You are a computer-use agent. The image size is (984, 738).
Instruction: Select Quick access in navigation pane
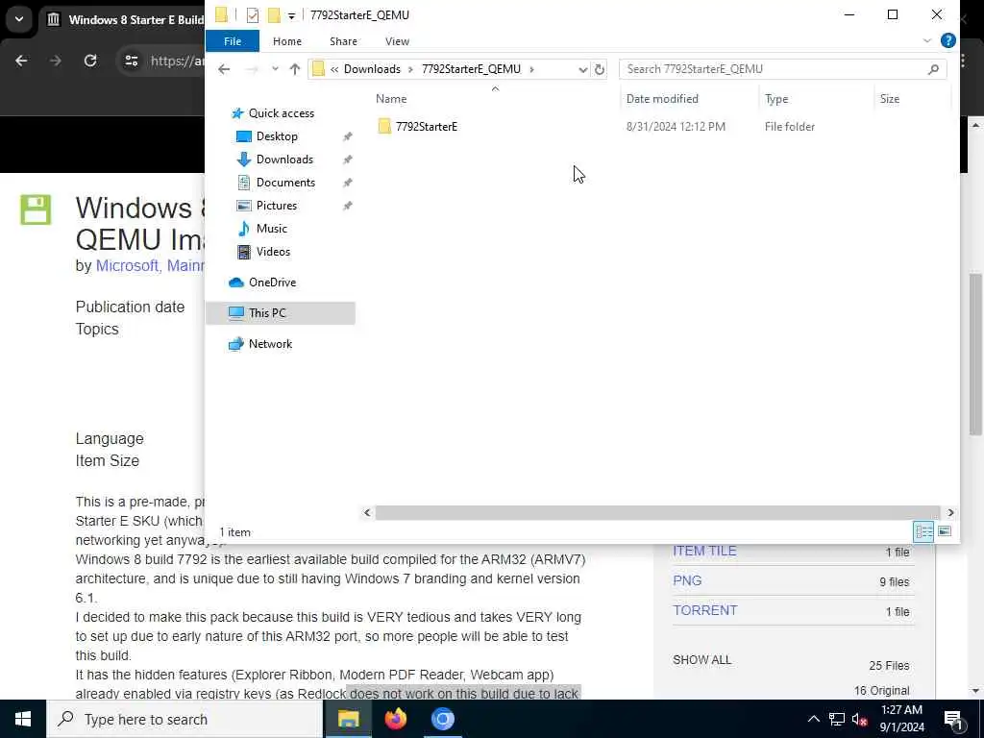click(282, 113)
